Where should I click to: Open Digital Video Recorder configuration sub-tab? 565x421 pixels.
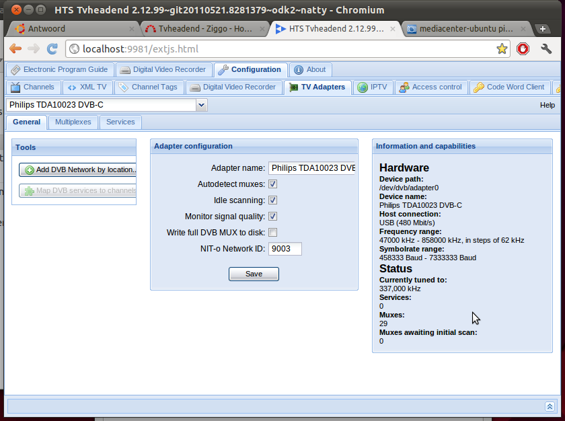click(234, 87)
